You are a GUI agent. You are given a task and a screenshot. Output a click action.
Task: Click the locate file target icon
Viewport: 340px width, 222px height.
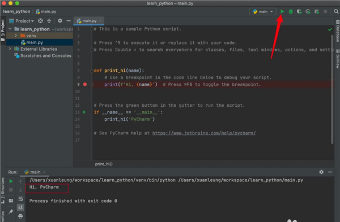pos(40,21)
